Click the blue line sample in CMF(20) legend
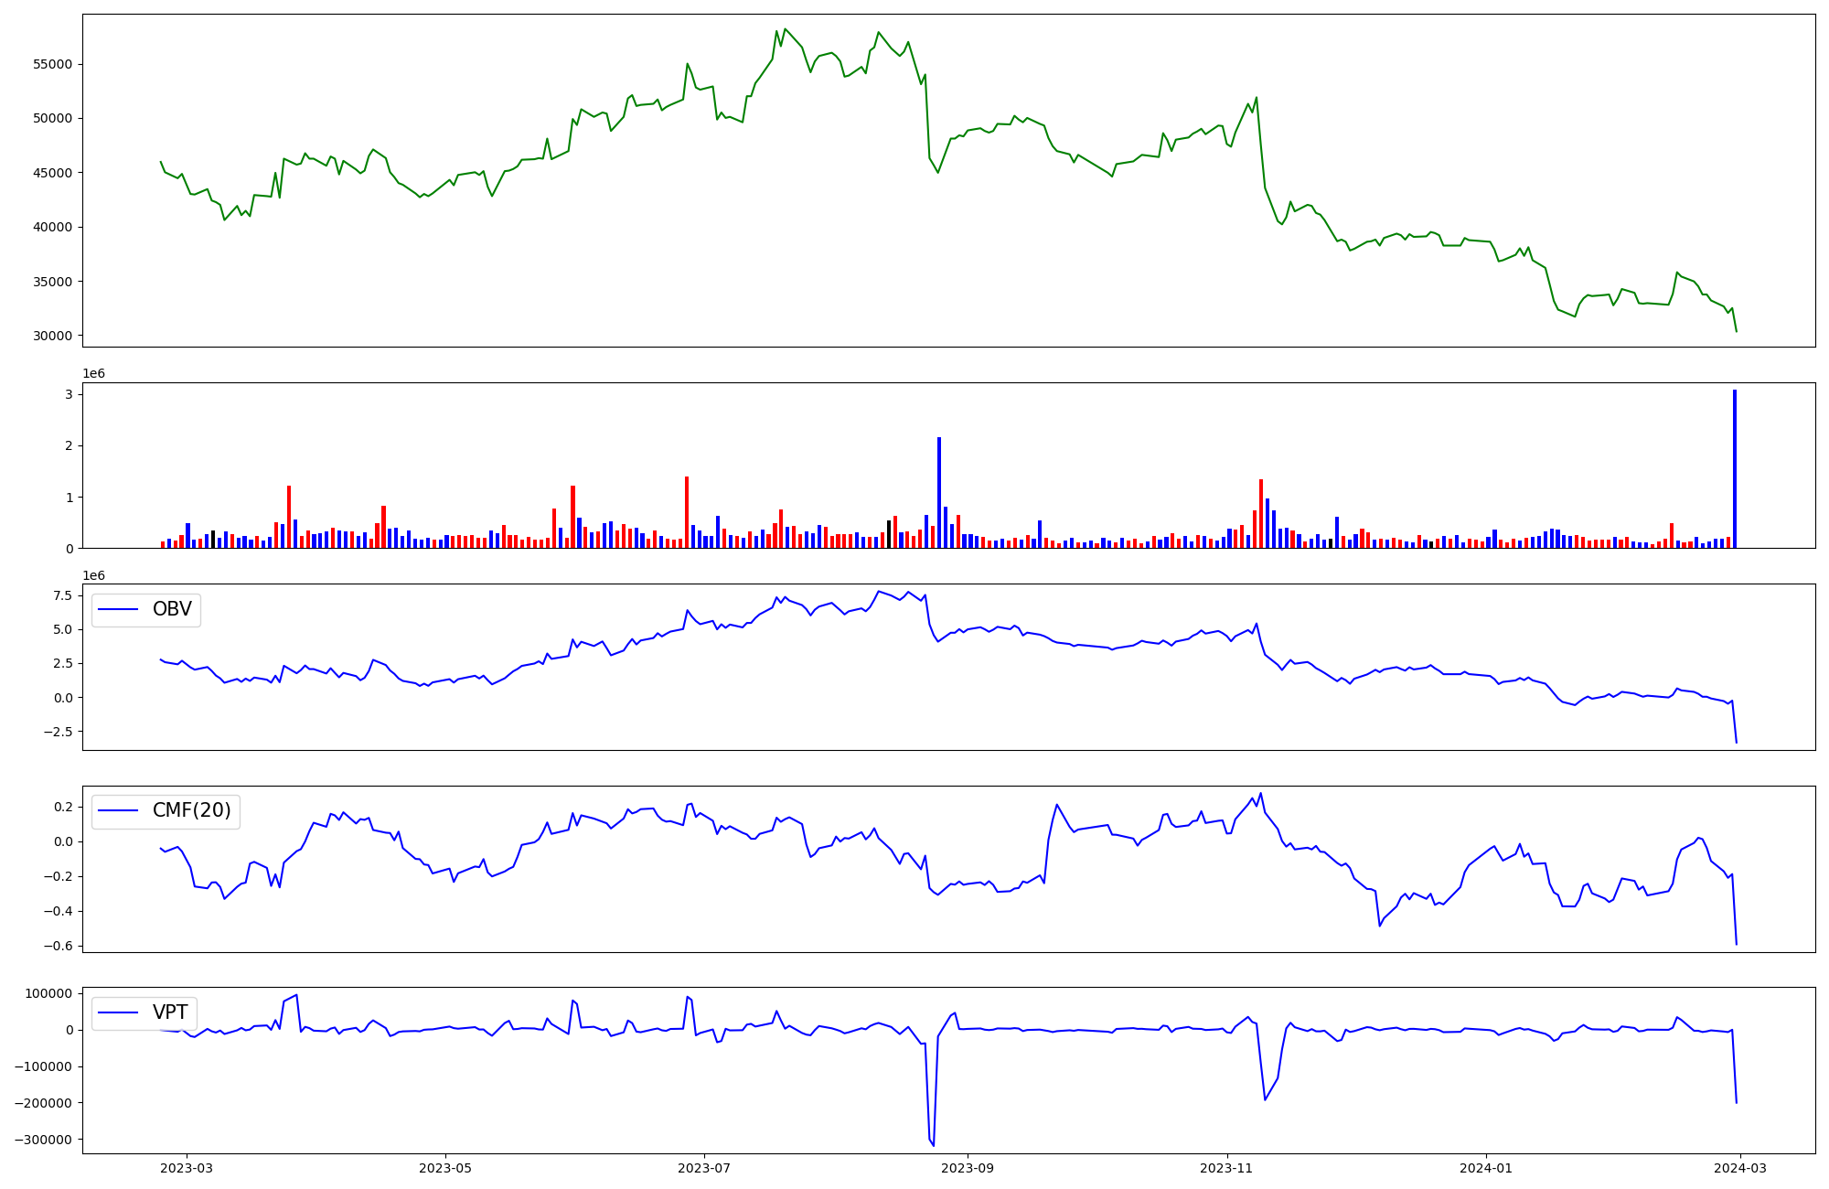Screen dimensions: 1829x1189 tap(118, 811)
